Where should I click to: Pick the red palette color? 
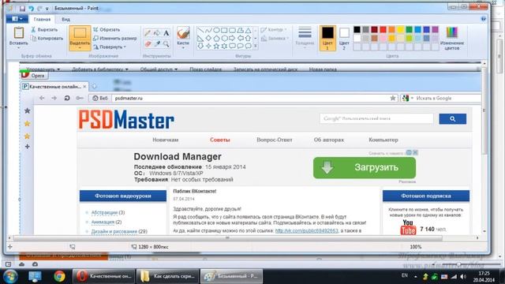point(383,30)
